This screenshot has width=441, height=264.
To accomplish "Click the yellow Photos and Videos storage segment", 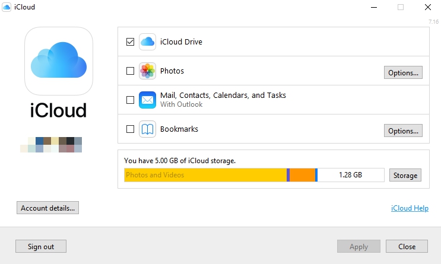I will pyautogui.click(x=205, y=175).
